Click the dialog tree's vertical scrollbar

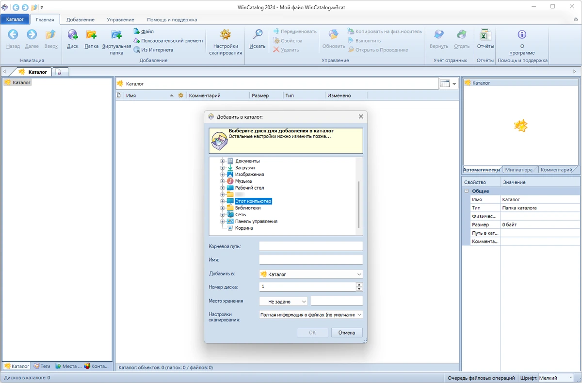(359, 205)
